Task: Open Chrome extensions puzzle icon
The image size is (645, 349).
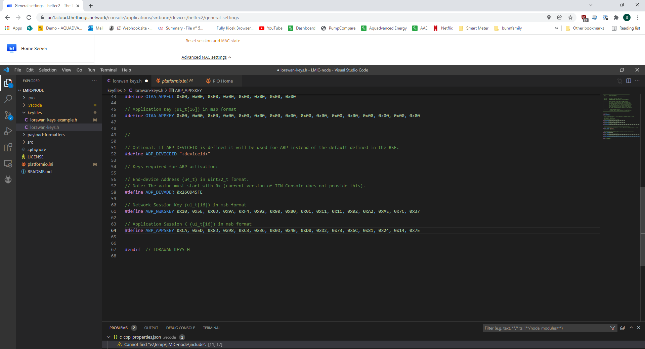Action: [616, 17]
